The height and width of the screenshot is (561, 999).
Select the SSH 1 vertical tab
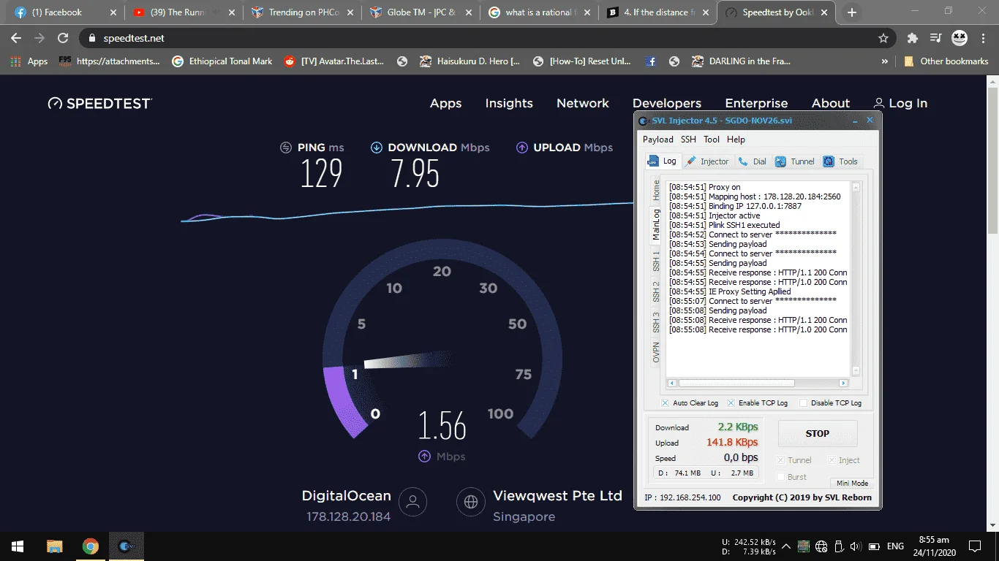(x=656, y=262)
